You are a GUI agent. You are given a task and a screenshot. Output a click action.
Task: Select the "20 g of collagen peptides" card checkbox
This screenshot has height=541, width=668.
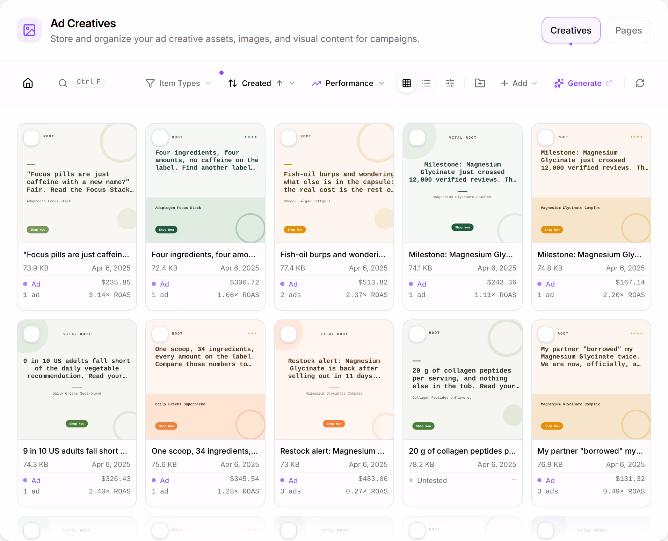click(x=417, y=334)
